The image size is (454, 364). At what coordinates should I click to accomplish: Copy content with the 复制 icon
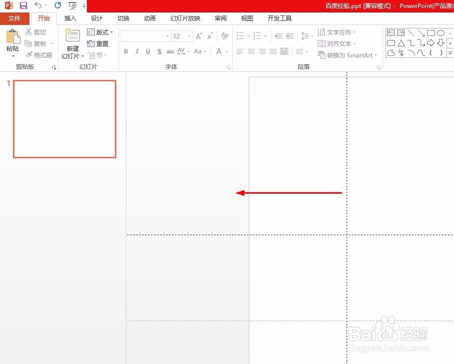pyautogui.click(x=35, y=43)
